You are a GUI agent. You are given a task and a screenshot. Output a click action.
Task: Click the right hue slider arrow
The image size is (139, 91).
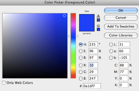(x=77, y=36)
